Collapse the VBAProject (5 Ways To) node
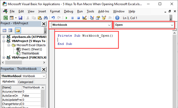The image size is (178, 108). click(4, 41)
